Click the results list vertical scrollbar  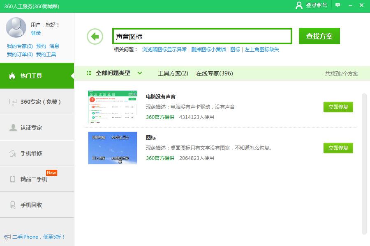pyautogui.click(x=364, y=164)
